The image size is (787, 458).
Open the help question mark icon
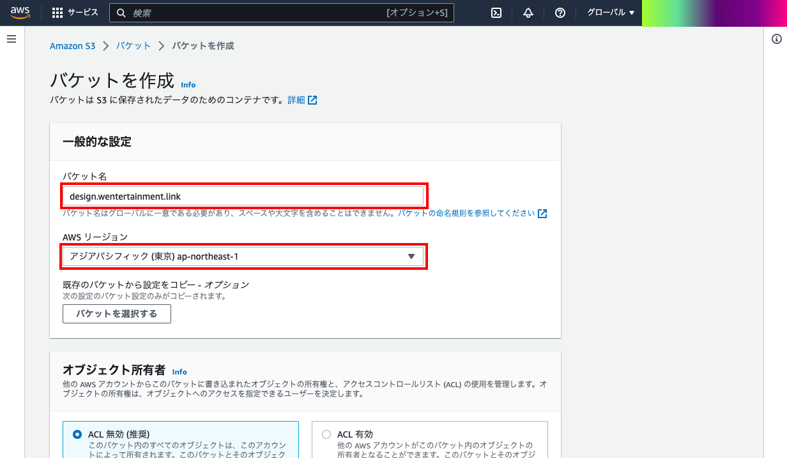click(560, 13)
